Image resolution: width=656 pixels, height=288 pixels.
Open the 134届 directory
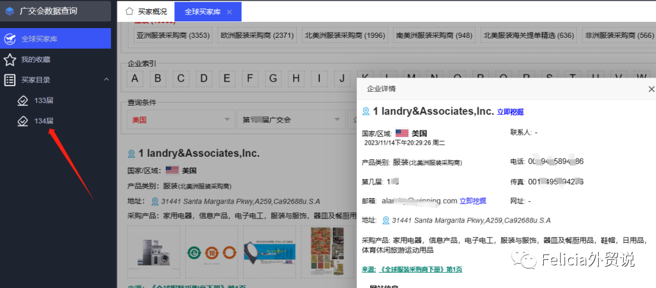click(43, 121)
